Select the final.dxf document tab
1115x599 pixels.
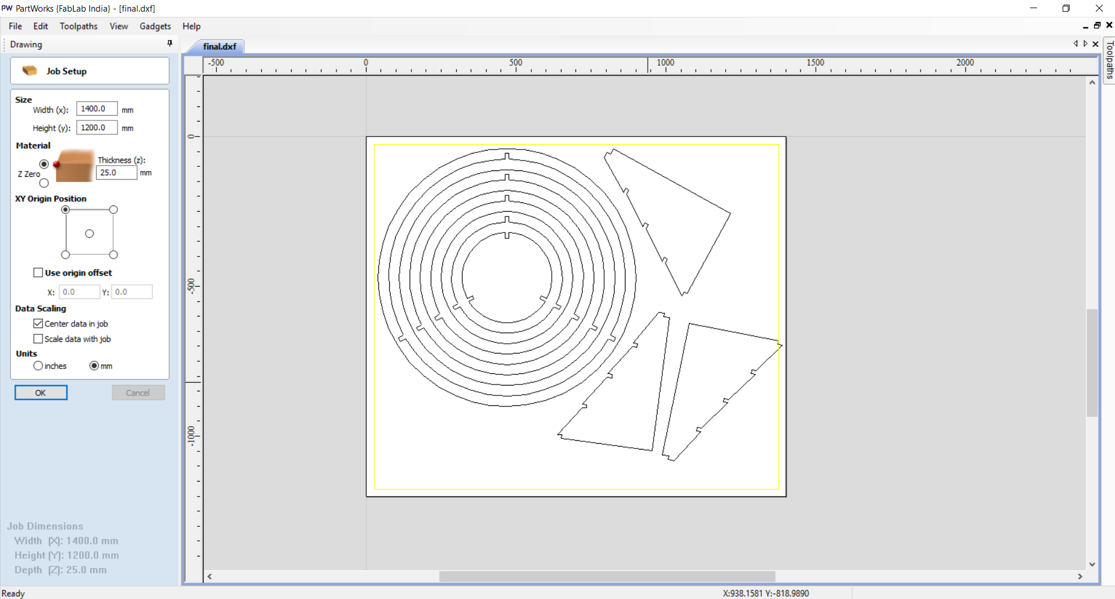click(219, 47)
